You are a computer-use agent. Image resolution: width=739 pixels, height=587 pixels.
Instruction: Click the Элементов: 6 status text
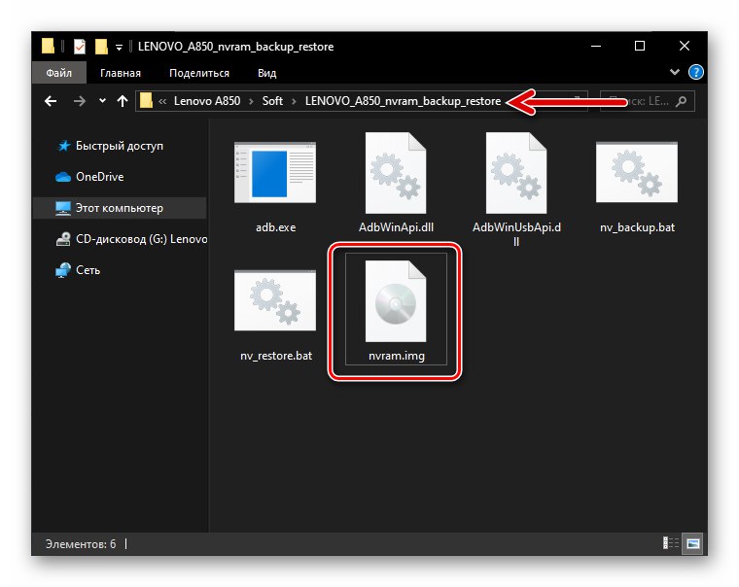point(81,544)
